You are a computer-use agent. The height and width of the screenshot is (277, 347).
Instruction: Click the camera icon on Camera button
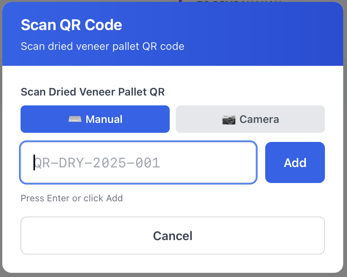click(229, 119)
